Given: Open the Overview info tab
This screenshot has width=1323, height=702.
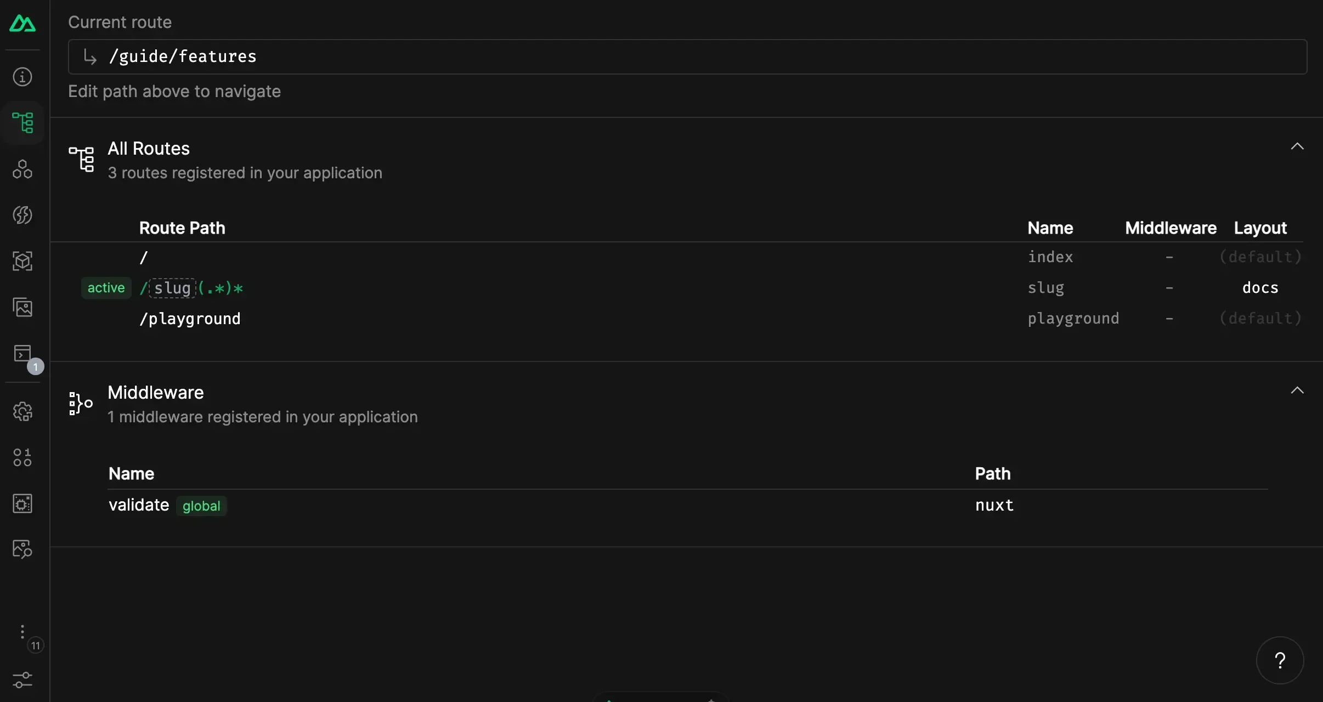Looking at the screenshot, I should (x=22, y=77).
